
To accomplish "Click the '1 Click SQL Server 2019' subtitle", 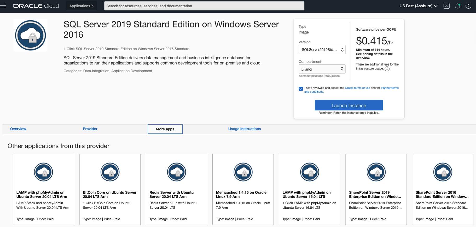I will tap(126, 49).
